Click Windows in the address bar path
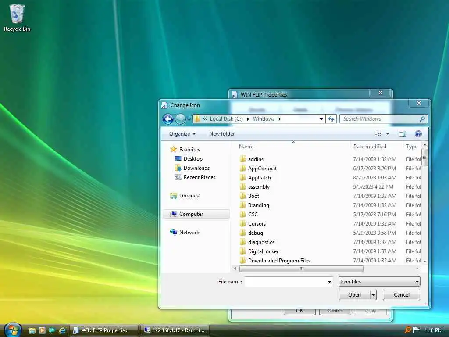 point(264,119)
